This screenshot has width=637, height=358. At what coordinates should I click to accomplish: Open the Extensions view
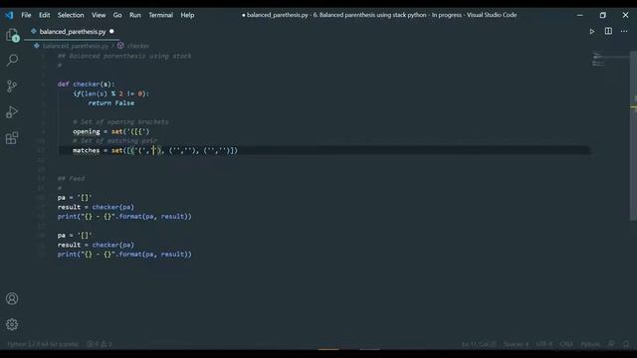[x=12, y=138]
